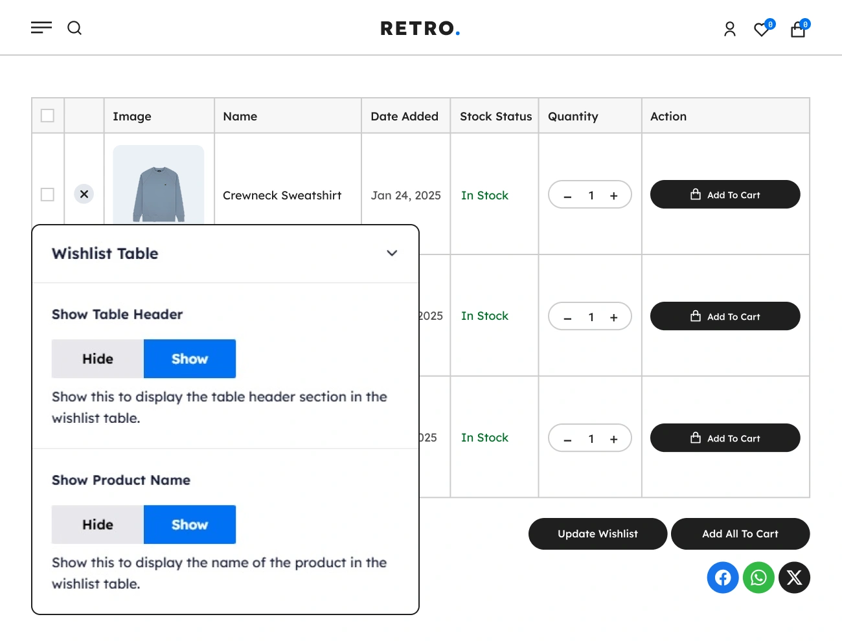The width and height of the screenshot is (842, 641).
Task: Decrease quantity in the third row
Action: (x=567, y=439)
